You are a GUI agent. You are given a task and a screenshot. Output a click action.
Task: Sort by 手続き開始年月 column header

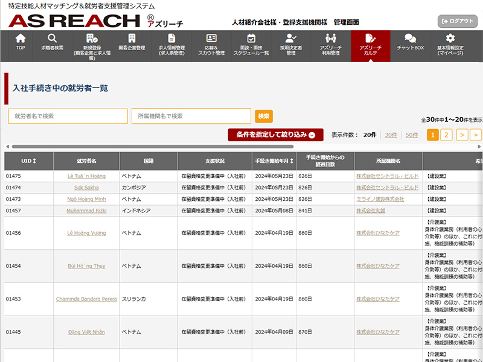pos(274,161)
